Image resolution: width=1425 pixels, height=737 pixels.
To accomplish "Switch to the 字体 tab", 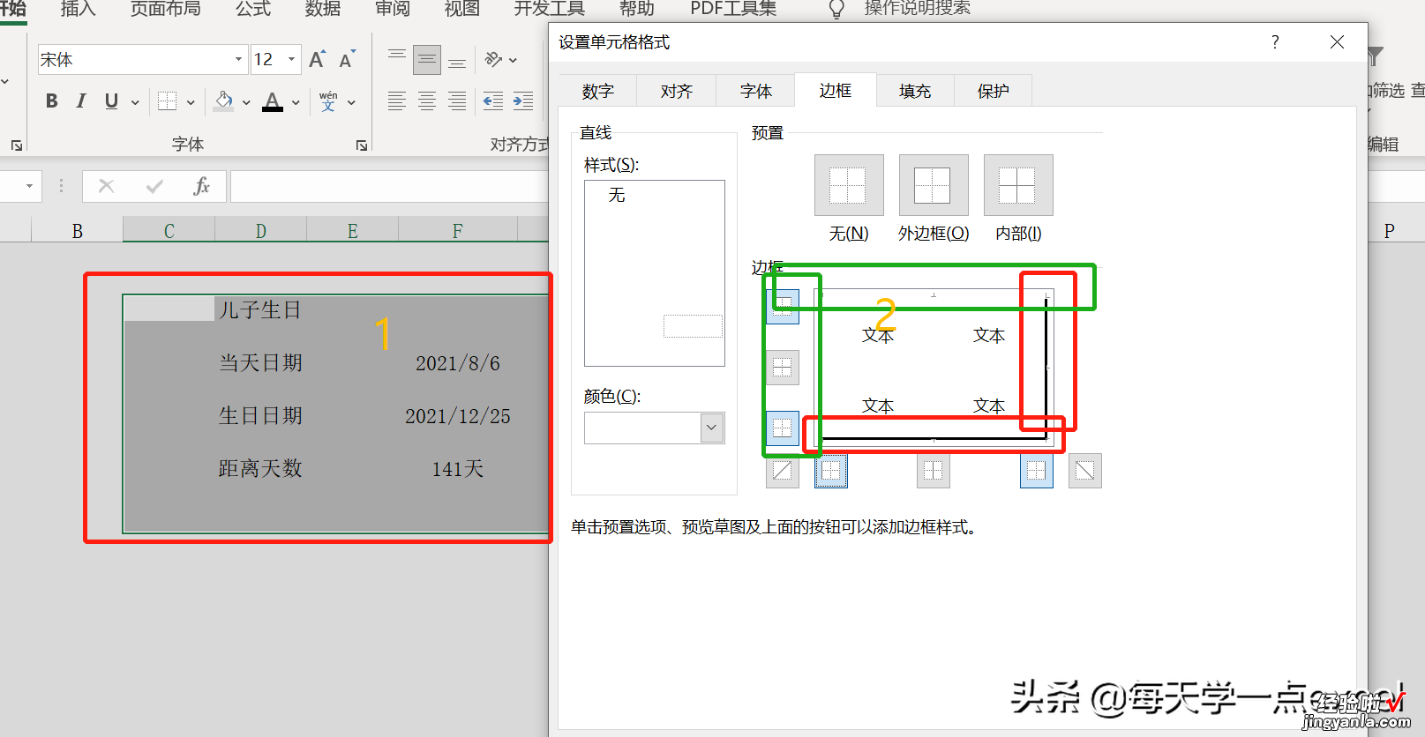I will (x=756, y=91).
